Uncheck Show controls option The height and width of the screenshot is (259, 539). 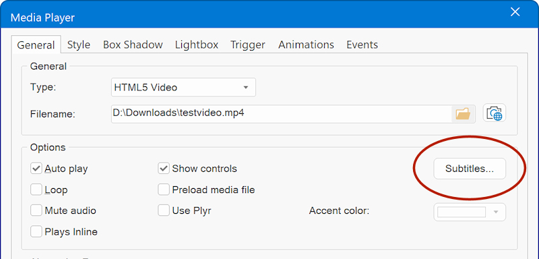point(164,169)
